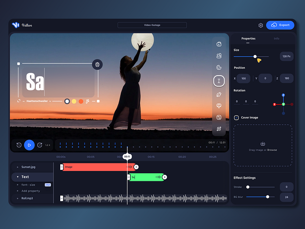Click the Export button

pyautogui.click(x=280, y=25)
